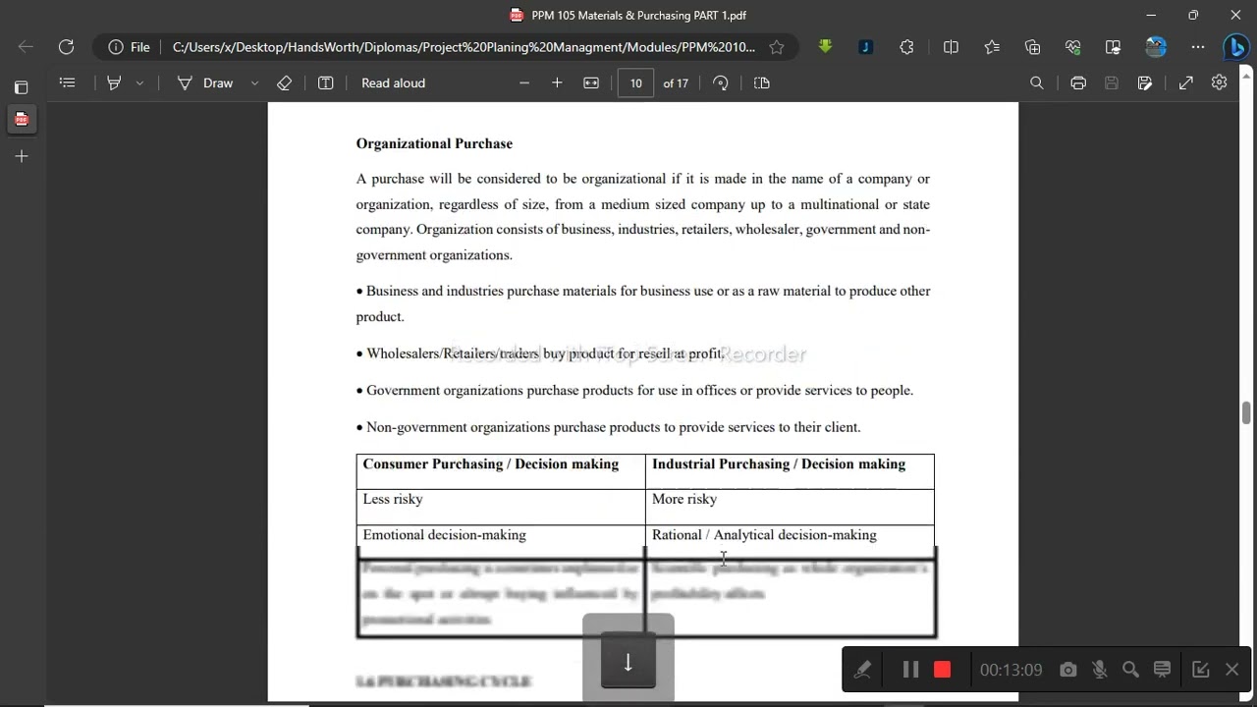Screen dimensions: 1257x707
Task: Start Read aloud
Action: [x=393, y=82]
